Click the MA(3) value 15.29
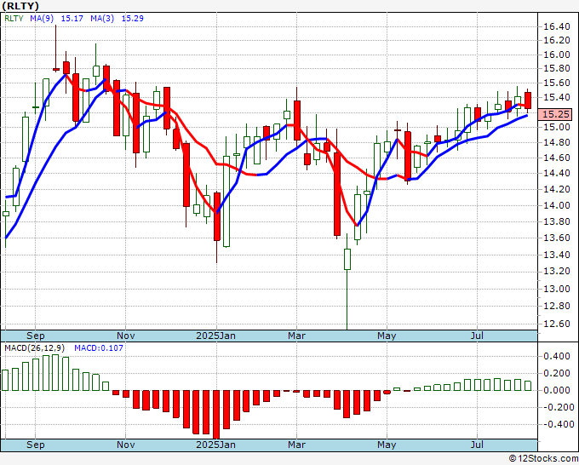The width and height of the screenshot is (579, 465). pyautogui.click(x=133, y=19)
